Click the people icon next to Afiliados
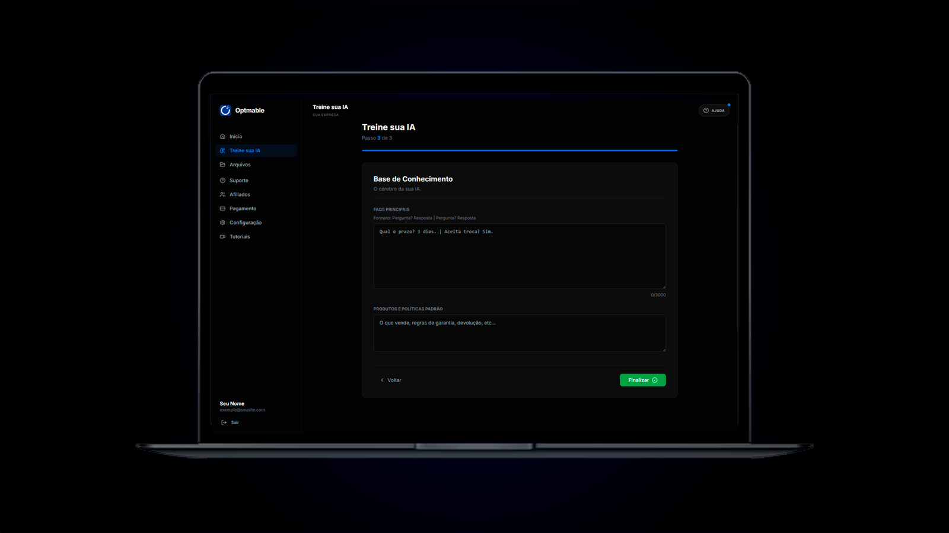Screen dimensions: 949x533 [x=222, y=194]
